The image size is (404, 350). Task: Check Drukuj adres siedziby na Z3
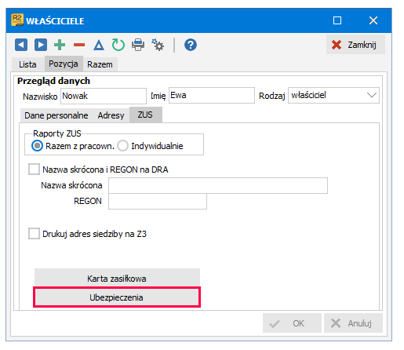34,233
